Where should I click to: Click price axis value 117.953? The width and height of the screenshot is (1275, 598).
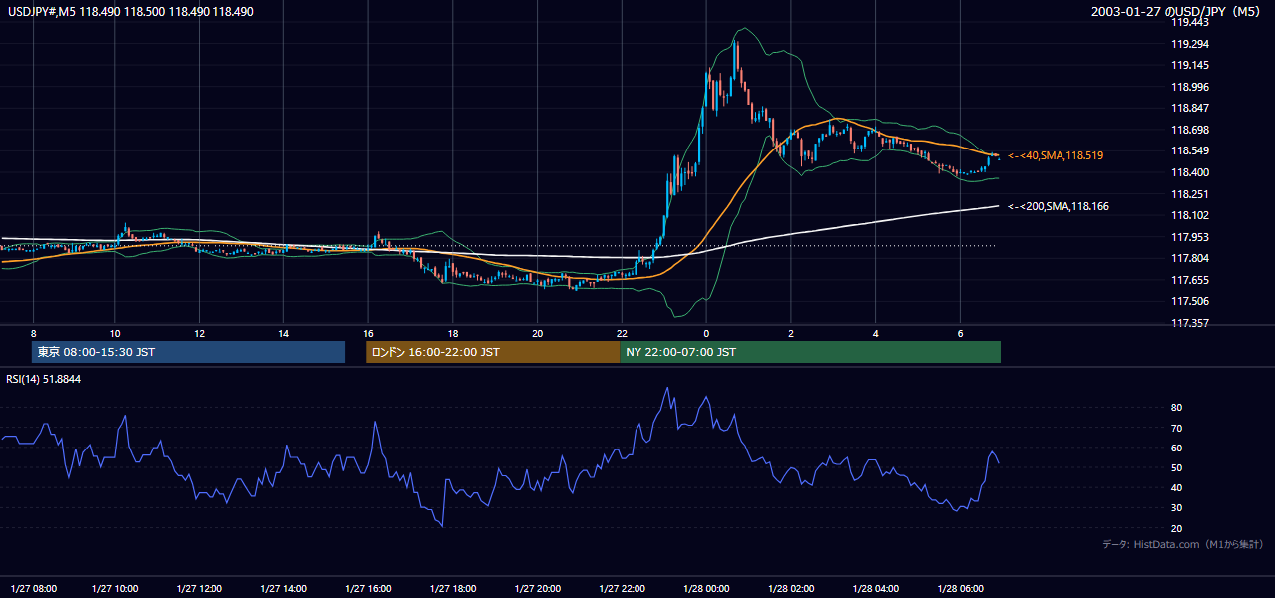(1191, 237)
